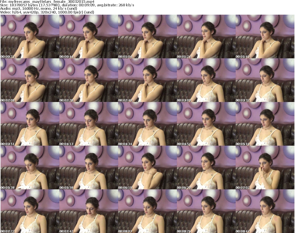This screenshot has height=233, width=295.
Task: Select the 'Size: 18378057 bytes' header line
Action: tap(67, 5)
